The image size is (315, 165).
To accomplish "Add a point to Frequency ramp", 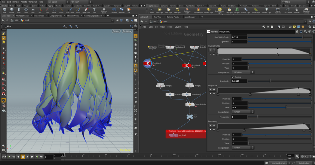I will [x=214, y=125].
